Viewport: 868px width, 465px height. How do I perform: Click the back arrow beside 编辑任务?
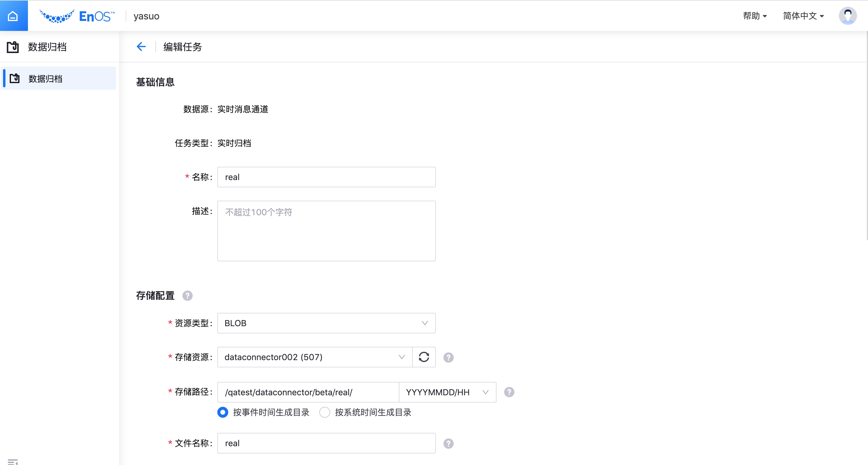point(141,46)
